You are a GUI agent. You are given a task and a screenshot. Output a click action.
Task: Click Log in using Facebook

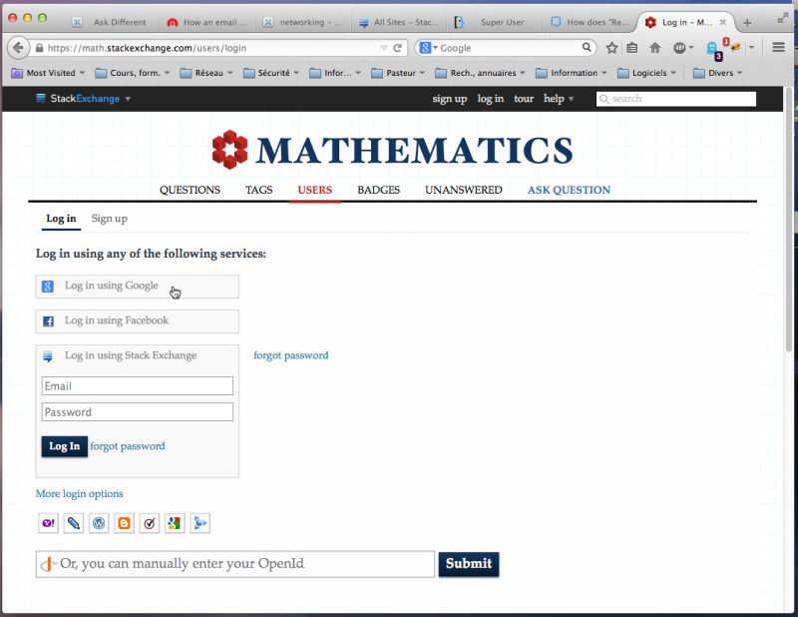coord(137,320)
